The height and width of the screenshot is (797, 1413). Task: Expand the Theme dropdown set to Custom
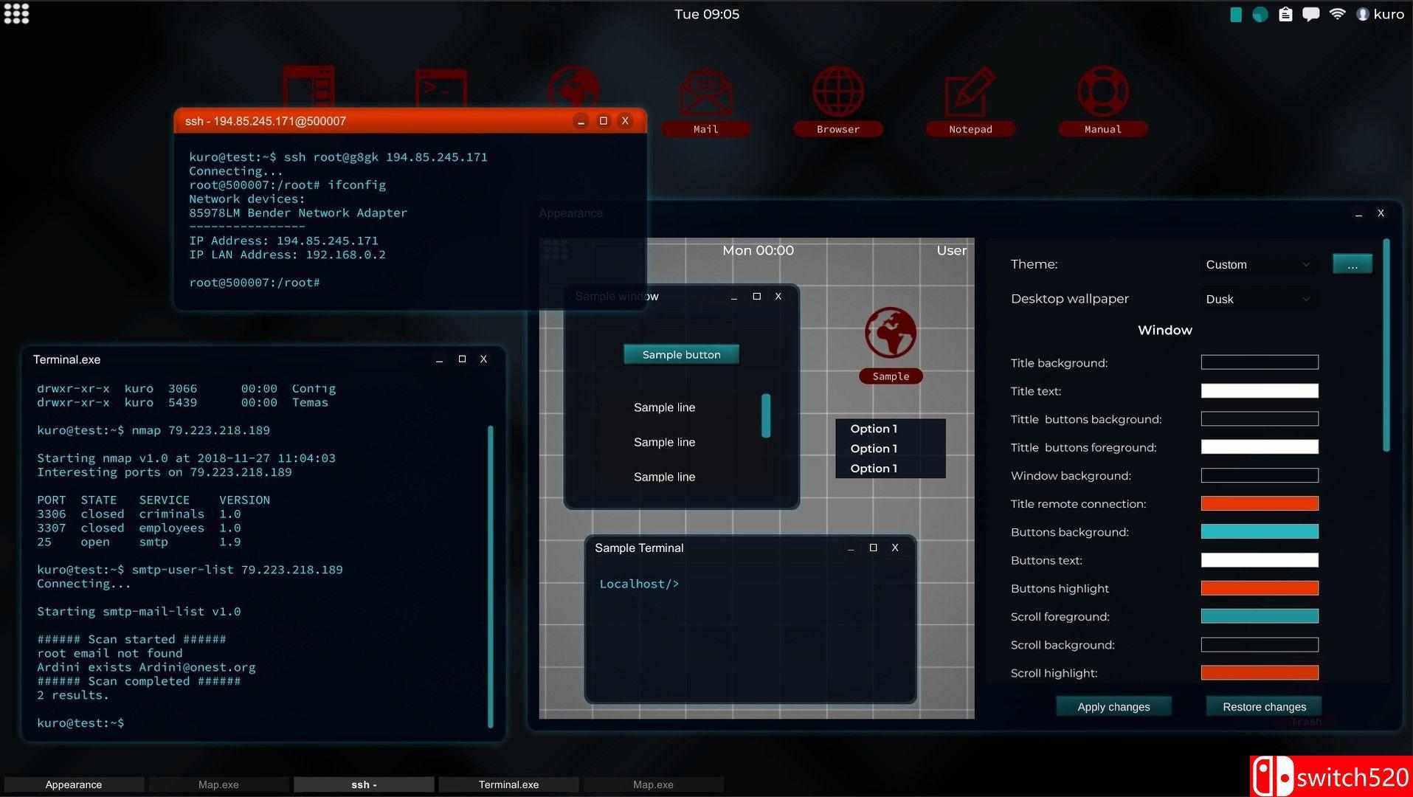pyautogui.click(x=1258, y=265)
